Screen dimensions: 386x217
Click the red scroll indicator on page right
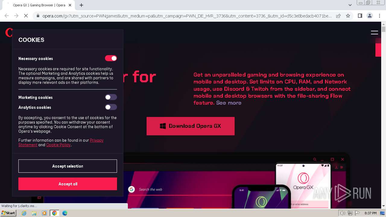click(378, 50)
